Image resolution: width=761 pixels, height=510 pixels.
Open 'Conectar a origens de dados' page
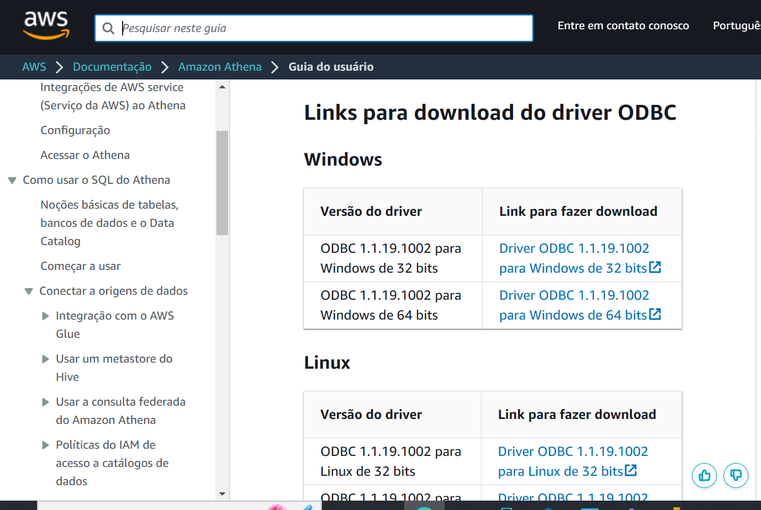pos(113,291)
